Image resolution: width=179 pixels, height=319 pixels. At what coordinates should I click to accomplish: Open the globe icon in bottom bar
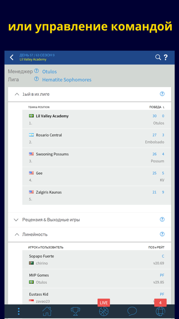coord(160,312)
